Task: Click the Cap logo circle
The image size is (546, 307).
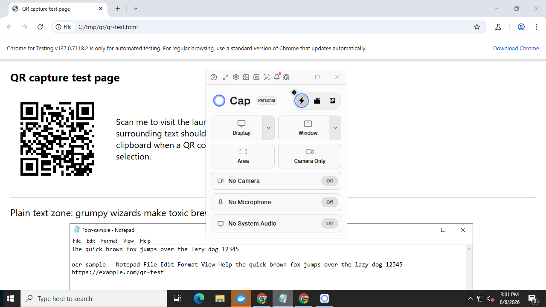Action: coord(219,101)
